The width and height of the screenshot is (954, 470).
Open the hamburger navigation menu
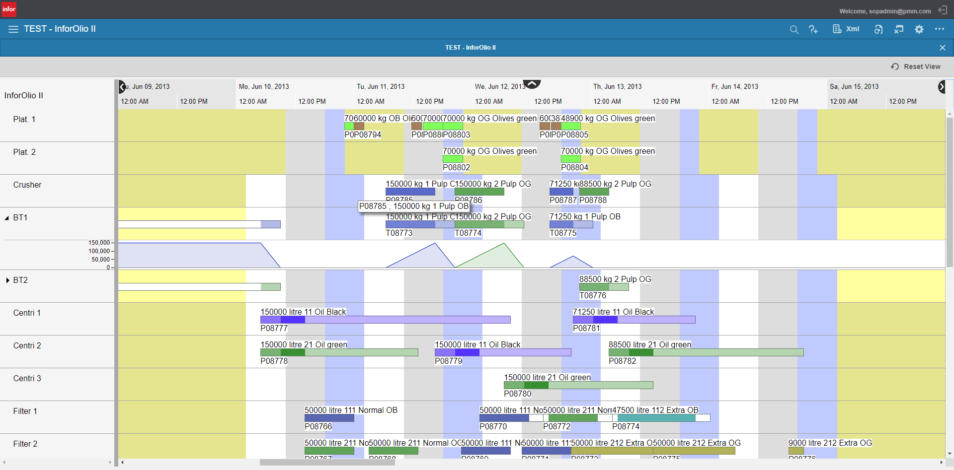click(x=13, y=29)
